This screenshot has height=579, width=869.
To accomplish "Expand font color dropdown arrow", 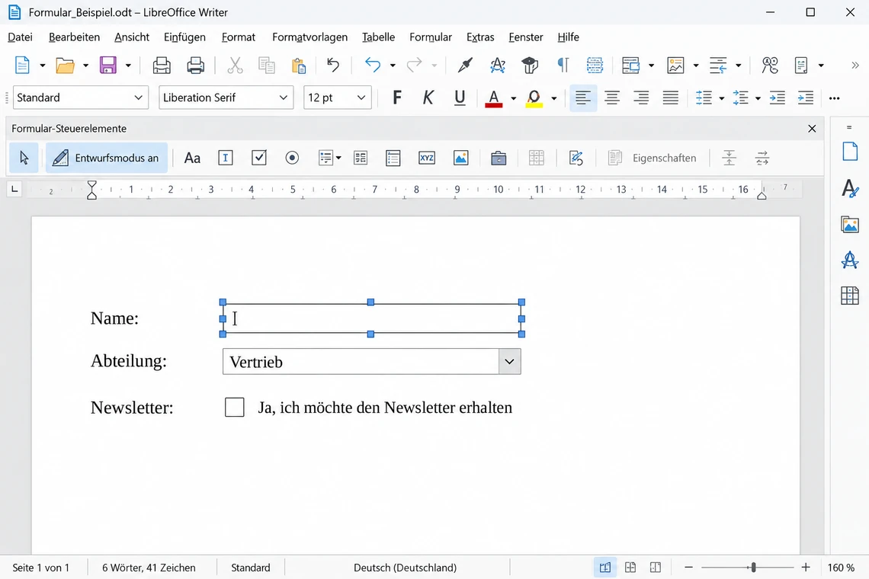I will pos(514,98).
